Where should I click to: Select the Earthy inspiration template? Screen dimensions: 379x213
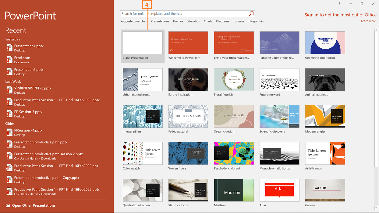pyautogui.click(x=188, y=79)
